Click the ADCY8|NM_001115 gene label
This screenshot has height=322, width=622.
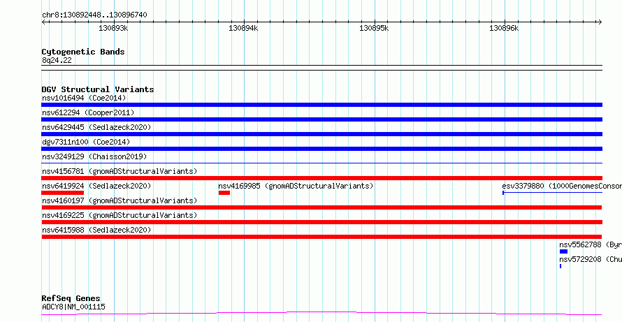pos(73,307)
